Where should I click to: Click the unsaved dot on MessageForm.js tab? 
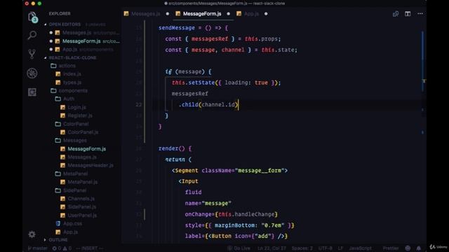click(x=228, y=14)
